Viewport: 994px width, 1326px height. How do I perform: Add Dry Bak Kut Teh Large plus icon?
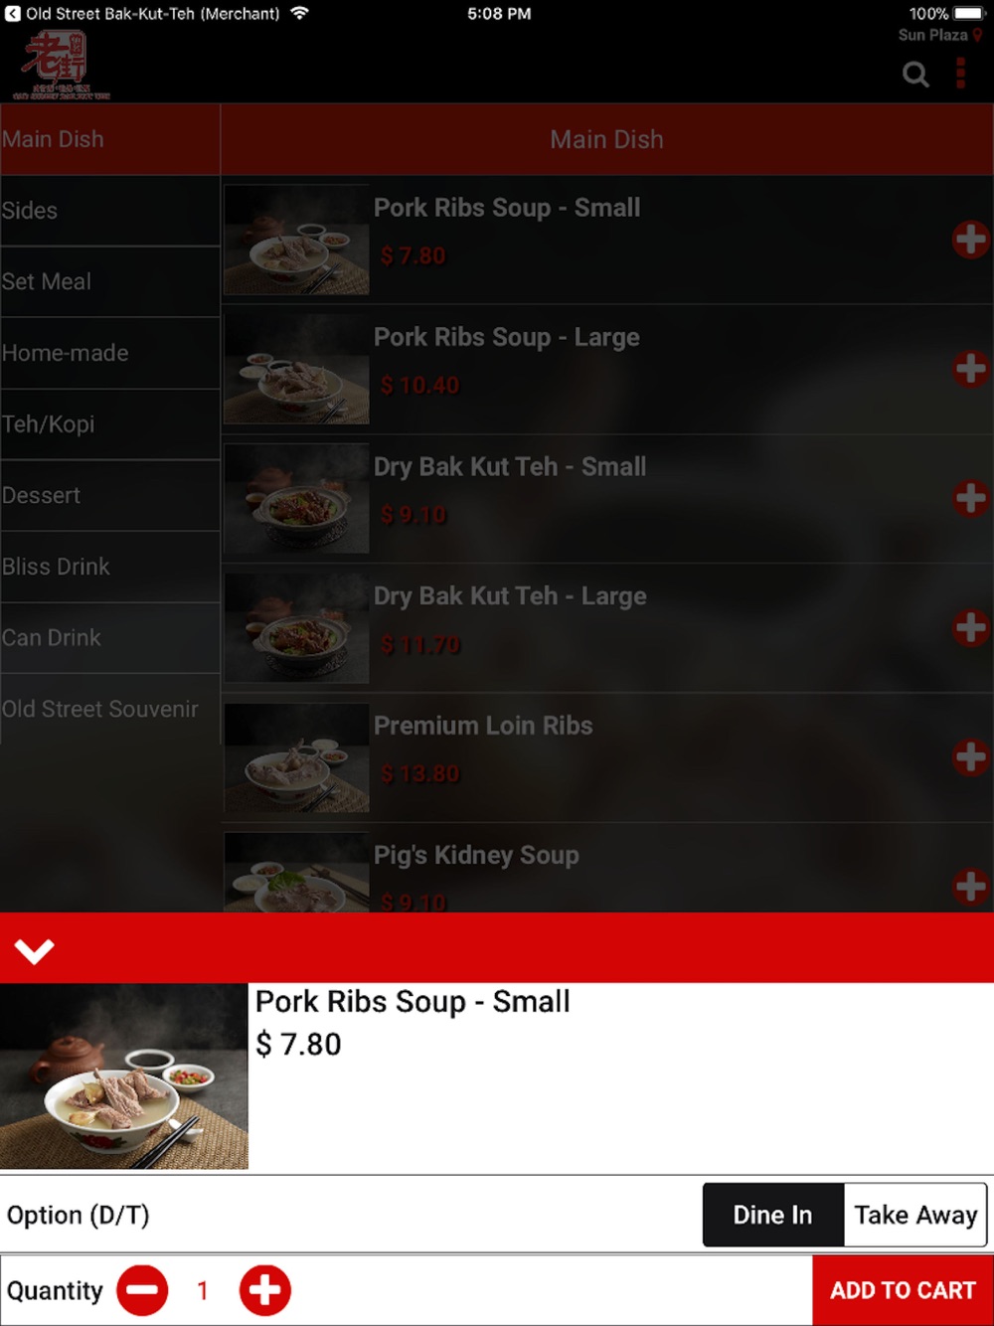click(x=970, y=628)
